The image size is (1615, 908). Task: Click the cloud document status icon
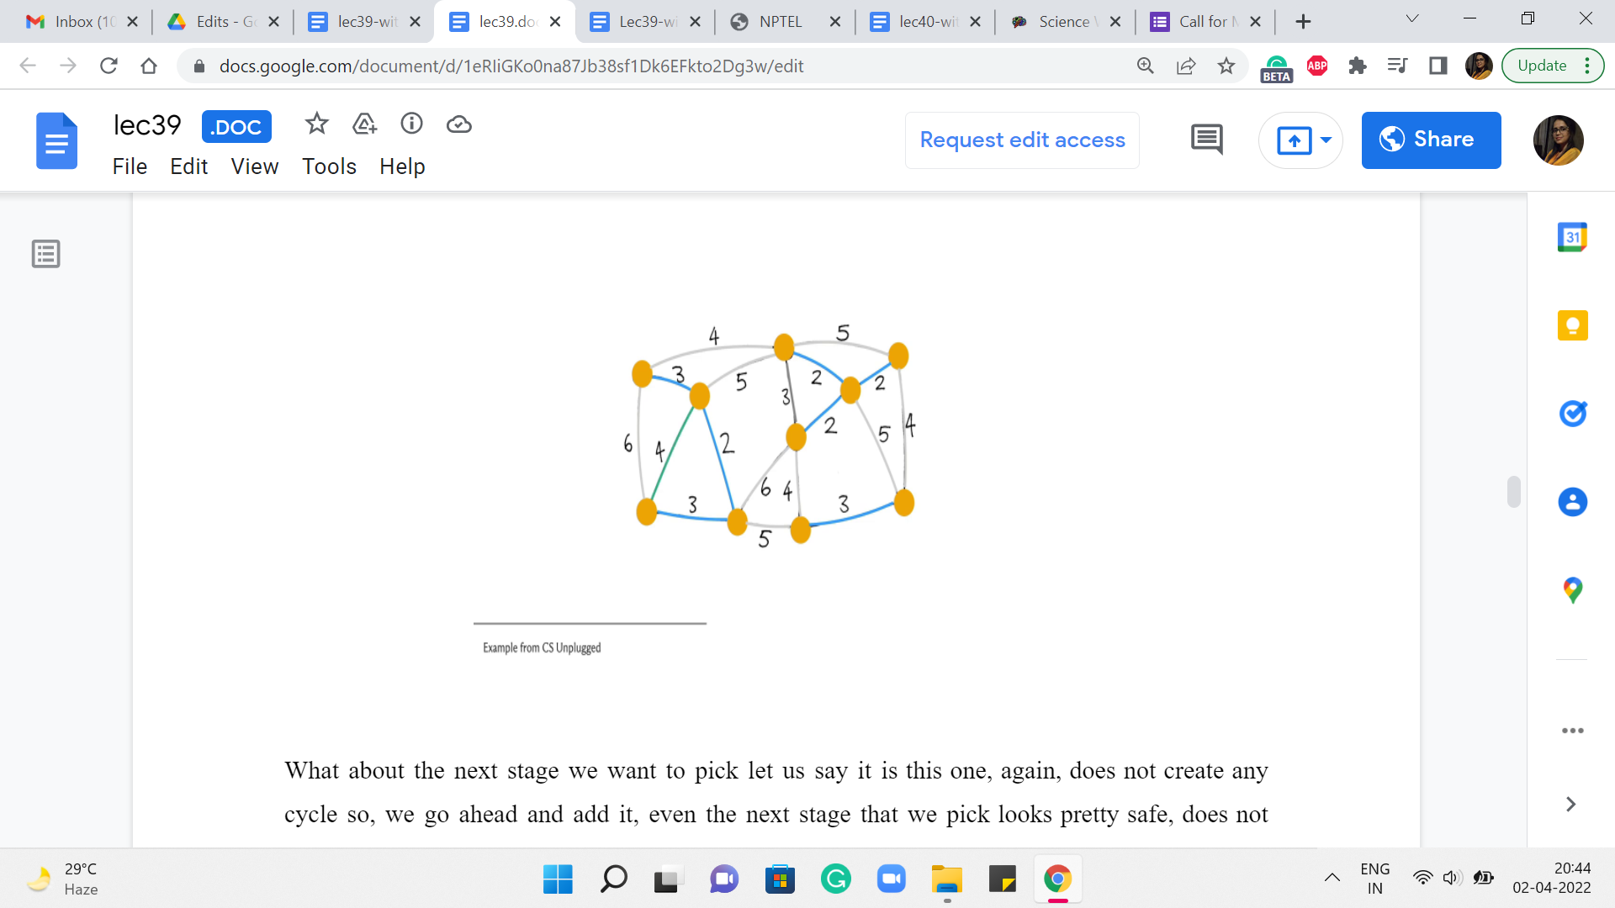pos(458,124)
